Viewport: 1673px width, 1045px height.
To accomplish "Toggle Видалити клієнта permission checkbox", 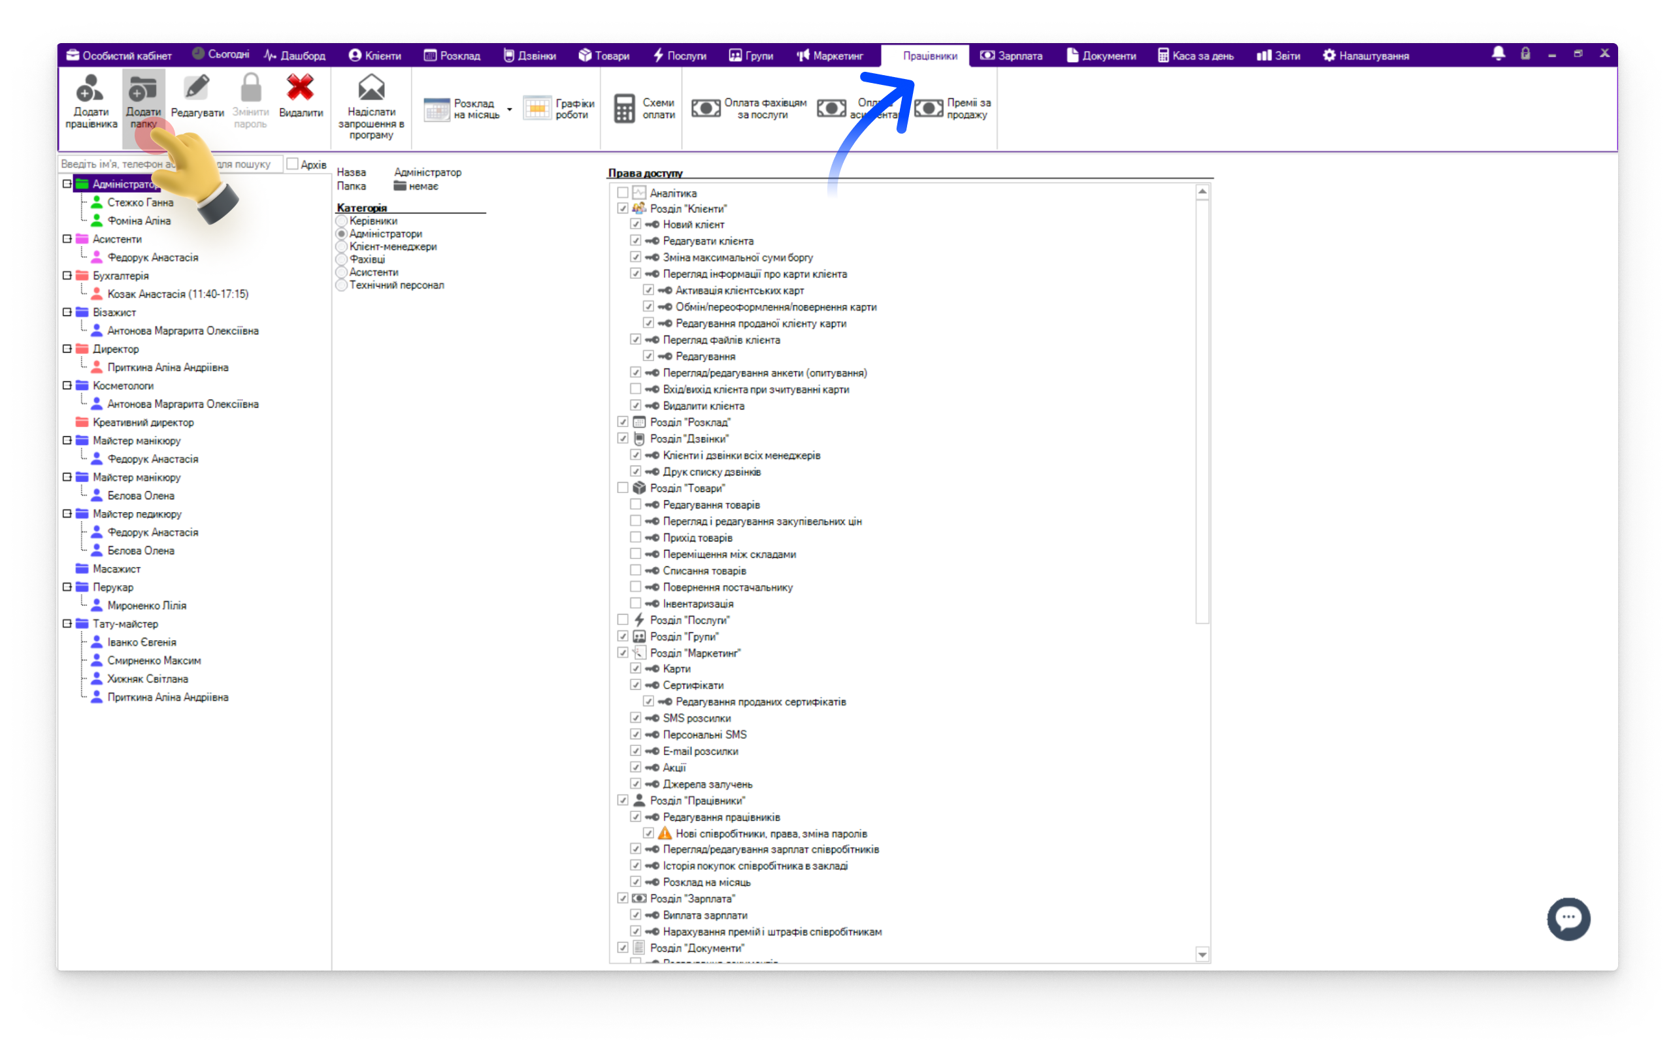I will point(635,405).
